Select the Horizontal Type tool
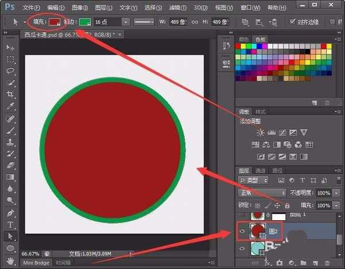 pos(10,224)
